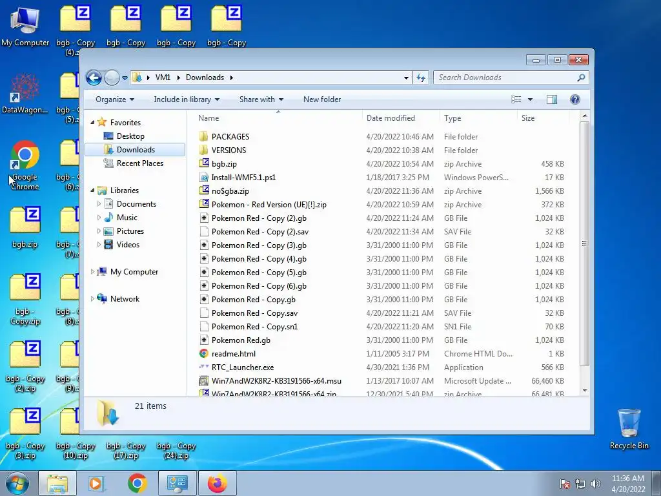Click the scrollbar down arrow
661x496 pixels.
click(584, 391)
